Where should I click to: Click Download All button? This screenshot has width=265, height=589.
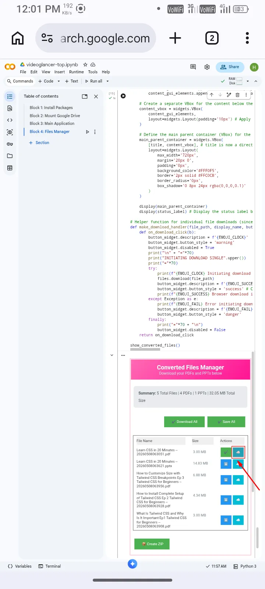[x=184, y=422]
